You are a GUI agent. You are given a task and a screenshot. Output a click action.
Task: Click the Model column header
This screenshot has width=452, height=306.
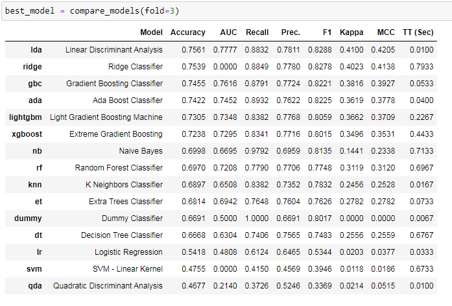point(151,32)
